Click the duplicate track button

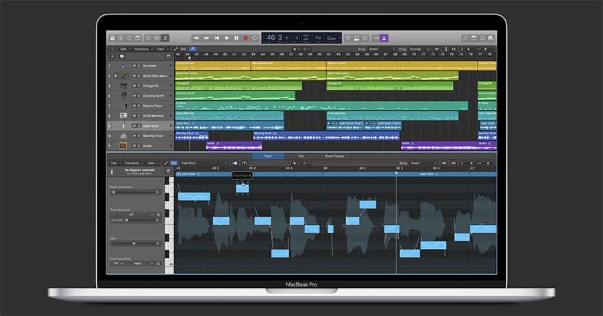122,56
